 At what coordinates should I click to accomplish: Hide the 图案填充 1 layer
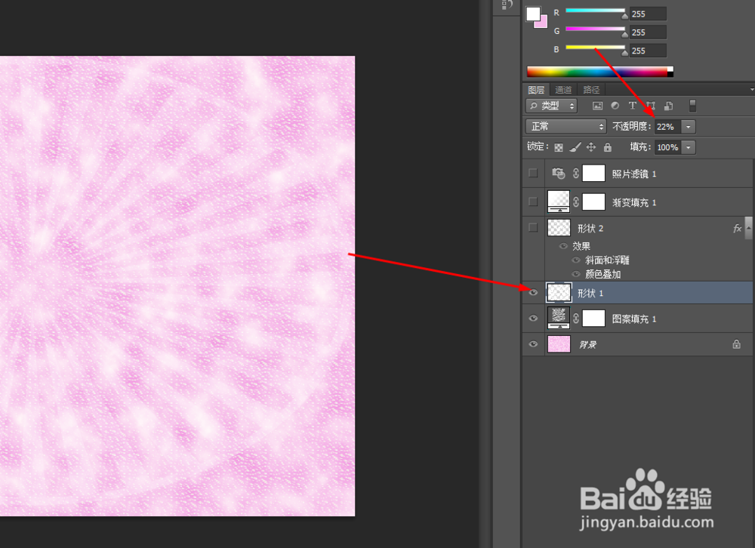533,319
